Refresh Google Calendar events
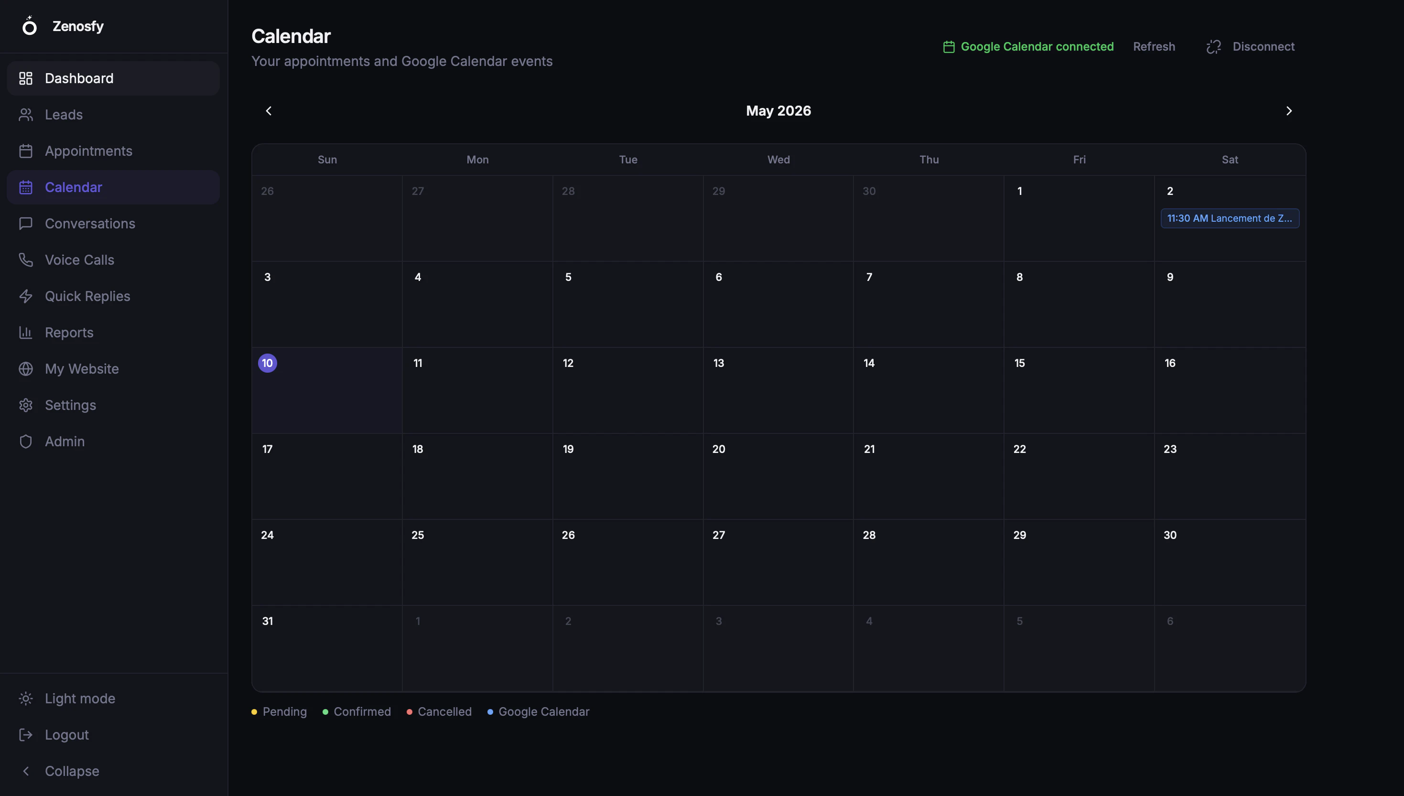The height and width of the screenshot is (796, 1404). click(1154, 46)
